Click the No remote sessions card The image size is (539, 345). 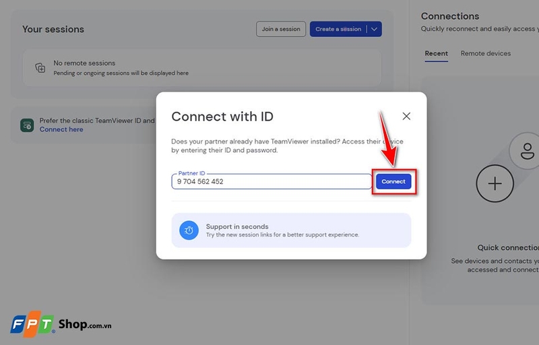202,67
